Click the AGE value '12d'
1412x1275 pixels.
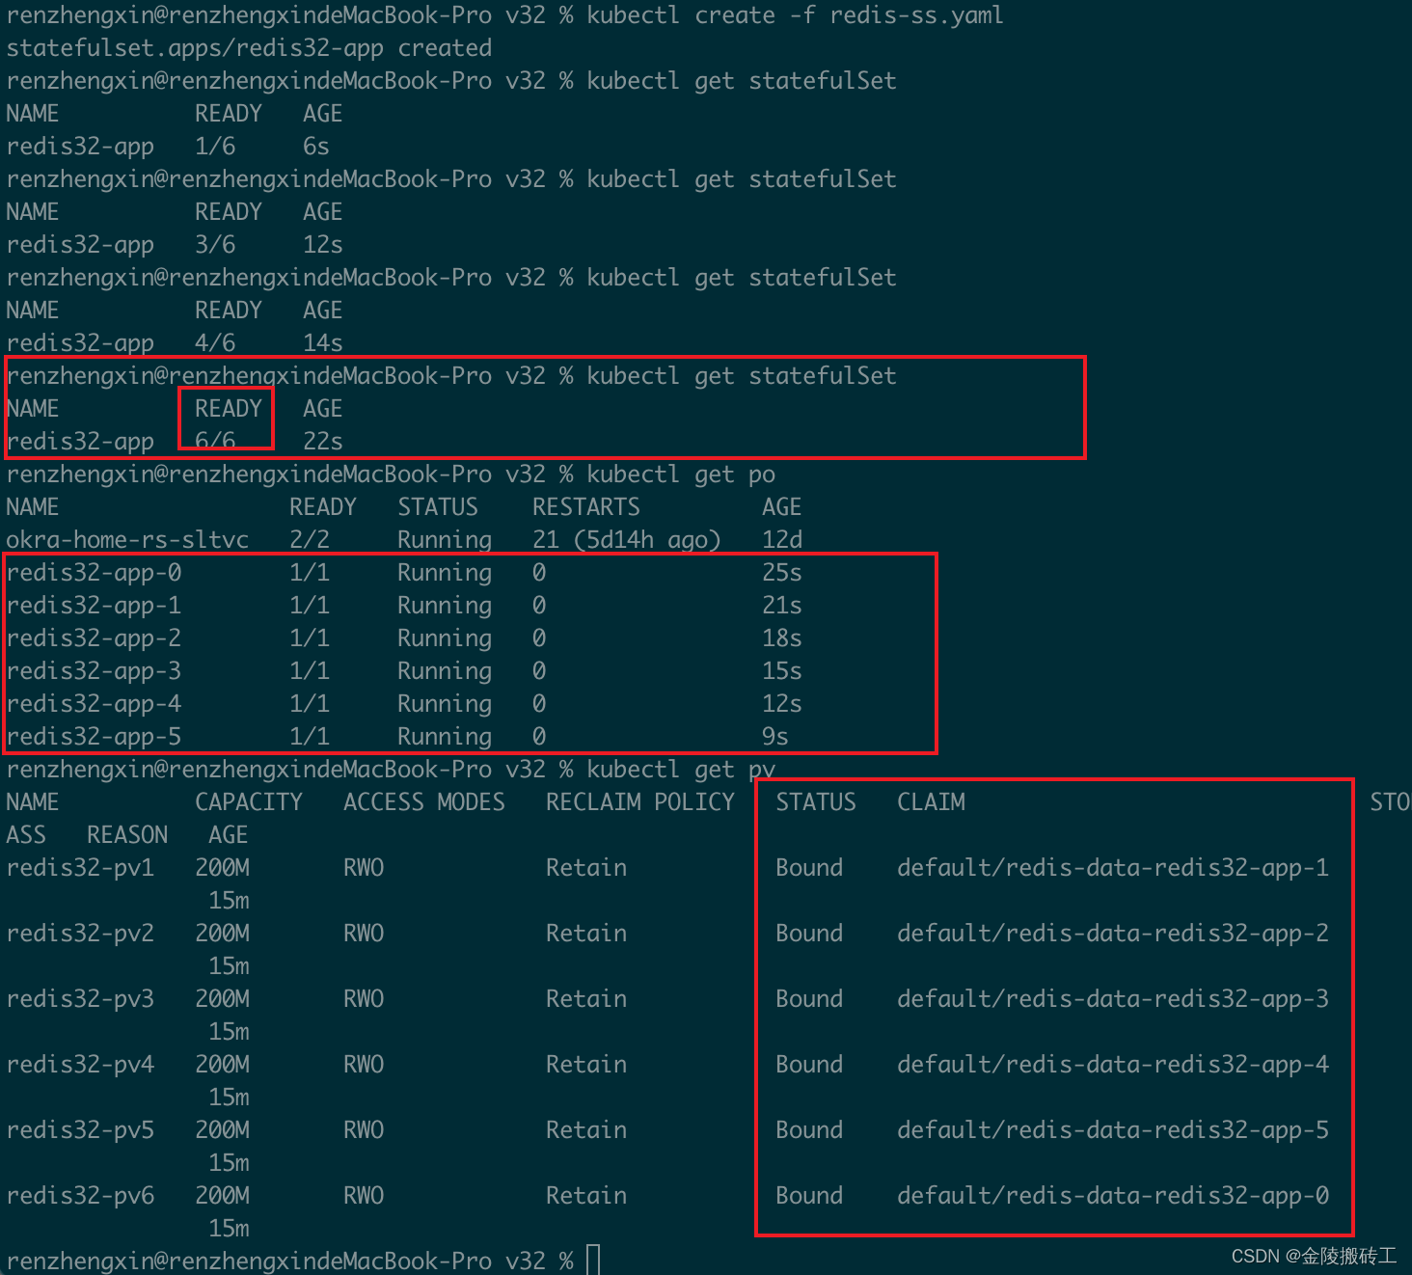pyautogui.click(x=782, y=540)
